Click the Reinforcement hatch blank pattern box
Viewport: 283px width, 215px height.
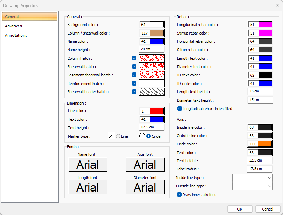[x=152, y=84]
